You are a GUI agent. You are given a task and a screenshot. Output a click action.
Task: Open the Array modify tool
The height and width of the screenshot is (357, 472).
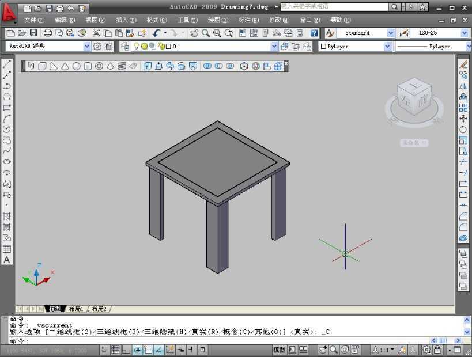[x=463, y=107]
